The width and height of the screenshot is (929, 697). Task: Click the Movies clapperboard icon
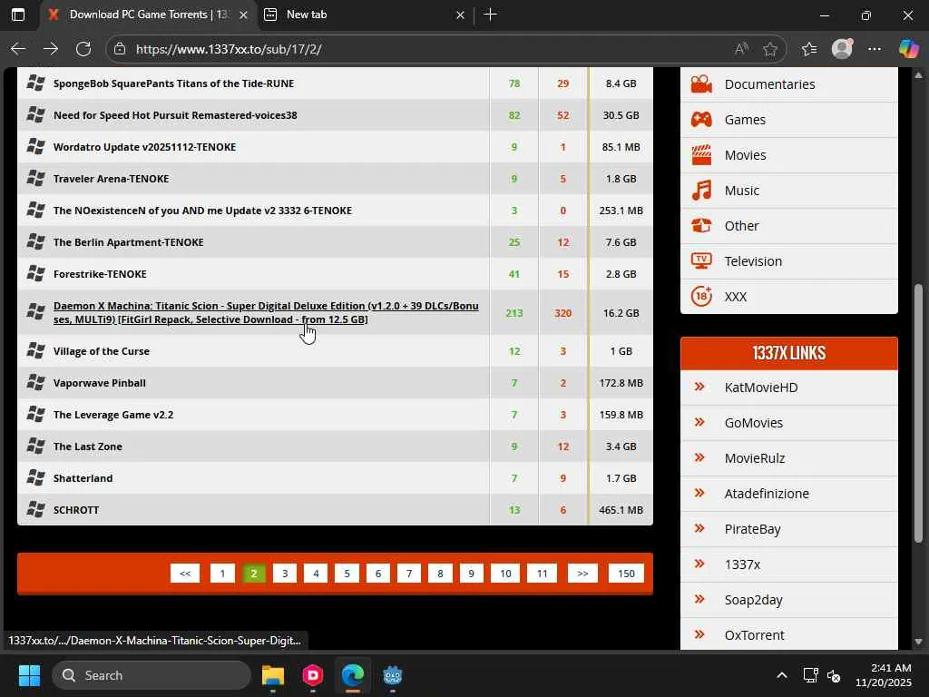click(x=701, y=155)
